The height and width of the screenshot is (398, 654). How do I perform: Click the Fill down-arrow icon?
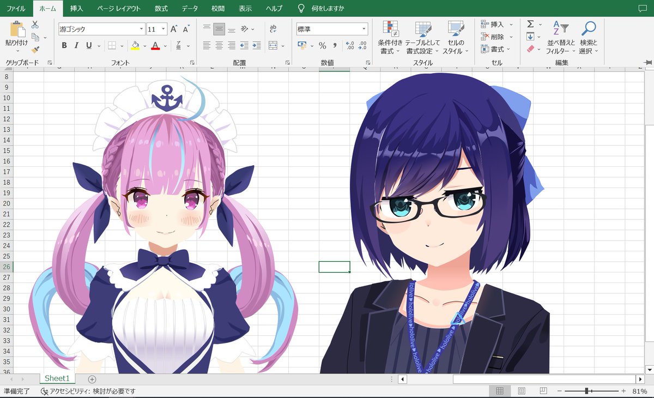[x=530, y=37]
